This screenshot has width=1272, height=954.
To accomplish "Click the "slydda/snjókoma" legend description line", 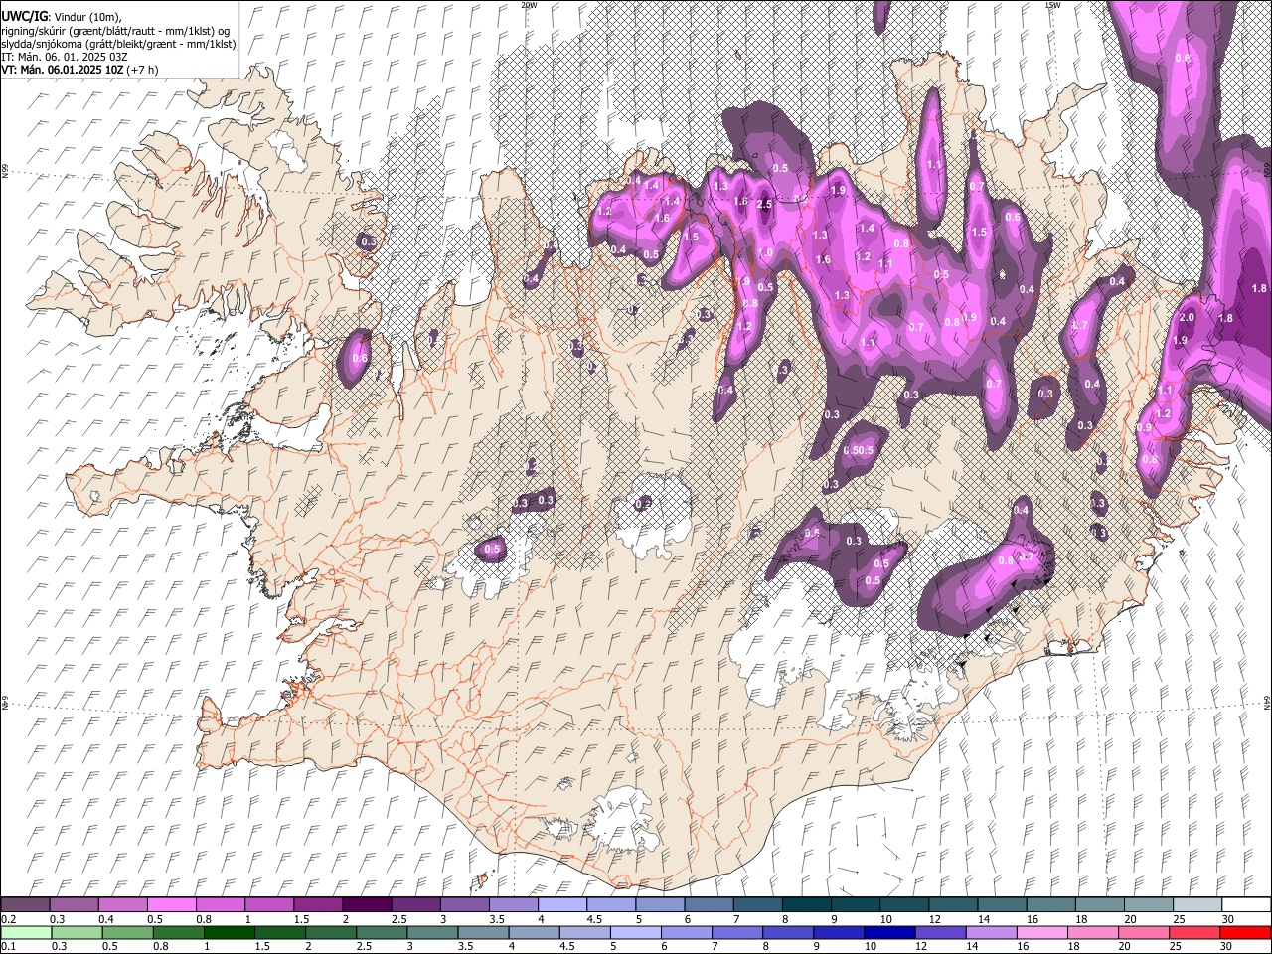I will tap(118, 45).
